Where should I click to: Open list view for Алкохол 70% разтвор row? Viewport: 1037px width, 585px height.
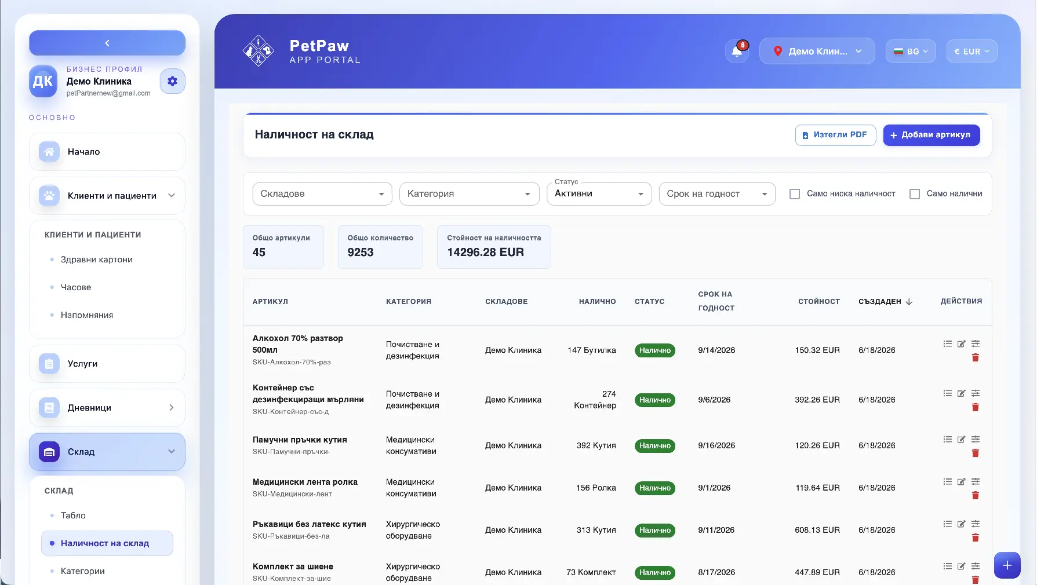tap(948, 343)
